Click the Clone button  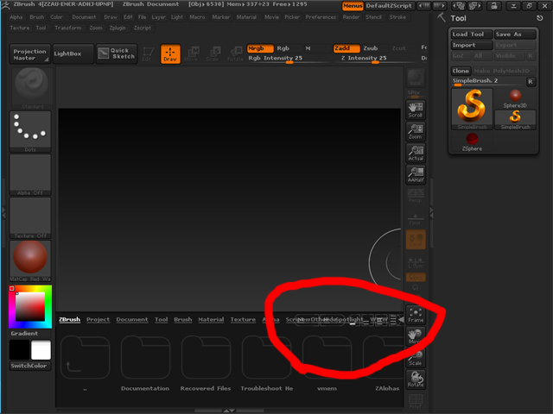pyautogui.click(x=461, y=71)
